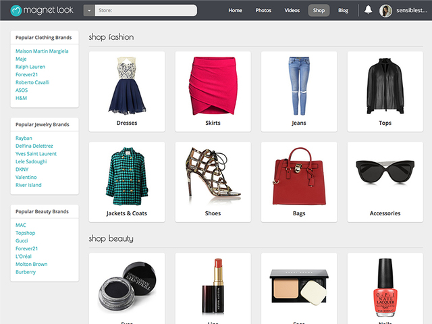
Task: Select the OPI nail lacquer card
Action: pyautogui.click(x=385, y=288)
